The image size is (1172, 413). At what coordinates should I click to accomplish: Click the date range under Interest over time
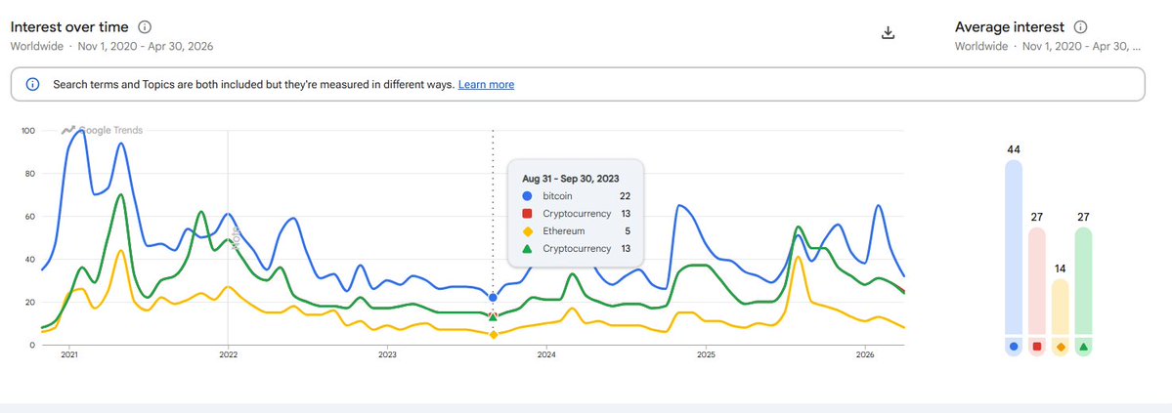[x=146, y=46]
